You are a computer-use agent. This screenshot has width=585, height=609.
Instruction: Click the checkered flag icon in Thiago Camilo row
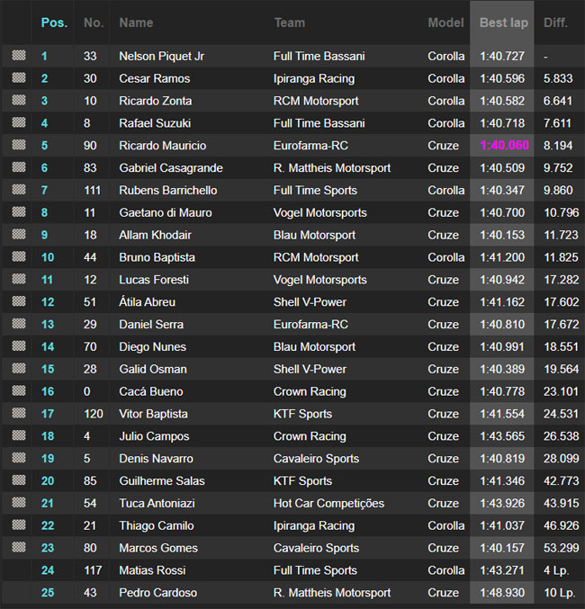coord(19,525)
